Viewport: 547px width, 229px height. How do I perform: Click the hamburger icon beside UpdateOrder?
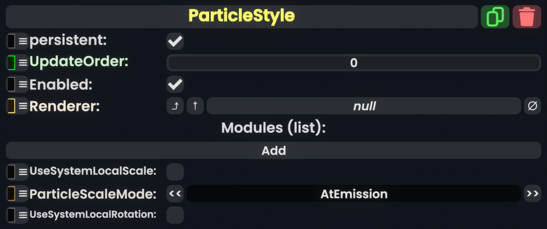click(23, 62)
